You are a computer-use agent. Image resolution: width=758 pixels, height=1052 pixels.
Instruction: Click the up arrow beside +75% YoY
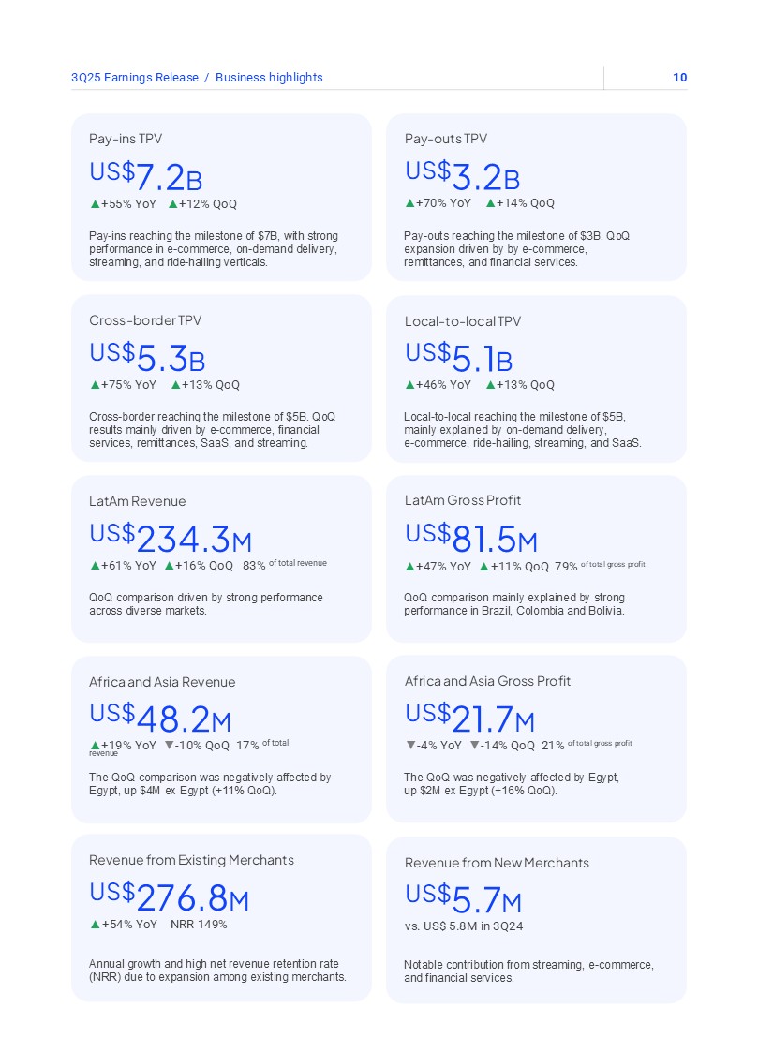(x=95, y=384)
